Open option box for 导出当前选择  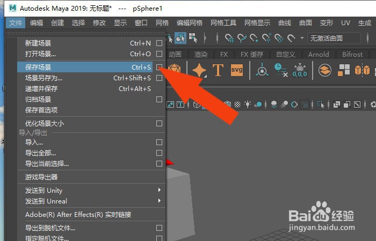point(159,163)
